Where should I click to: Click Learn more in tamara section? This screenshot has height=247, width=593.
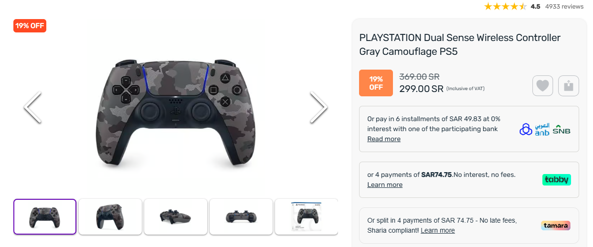pyautogui.click(x=438, y=231)
